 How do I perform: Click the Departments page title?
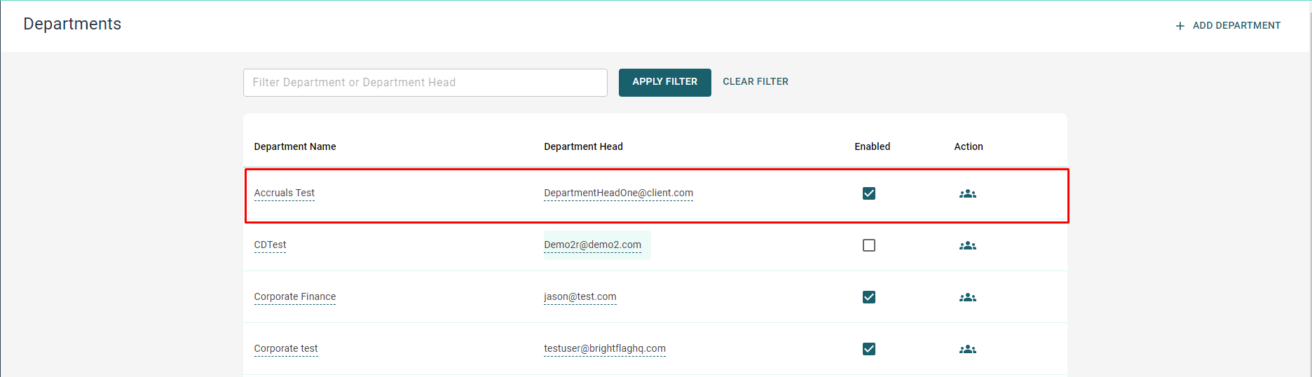point(72,24)
